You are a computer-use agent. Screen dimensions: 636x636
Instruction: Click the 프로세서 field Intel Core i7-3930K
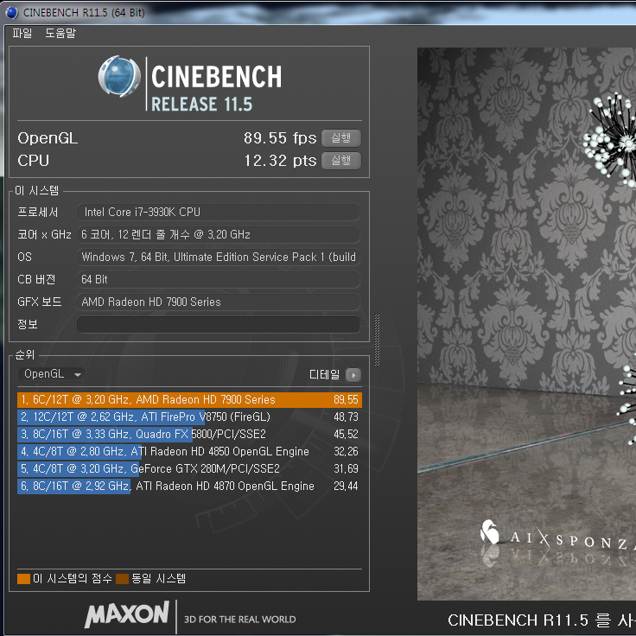(x=219, y=212)
